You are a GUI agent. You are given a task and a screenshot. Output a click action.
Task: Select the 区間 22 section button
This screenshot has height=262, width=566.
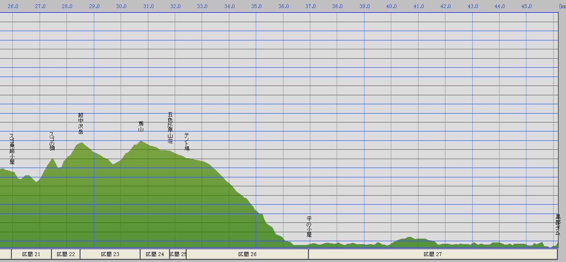coord(66,254)
